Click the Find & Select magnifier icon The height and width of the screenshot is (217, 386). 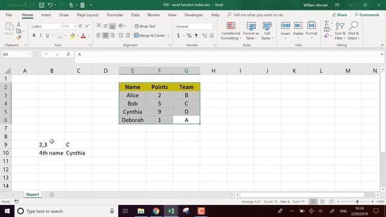click(x=353, y=25)
